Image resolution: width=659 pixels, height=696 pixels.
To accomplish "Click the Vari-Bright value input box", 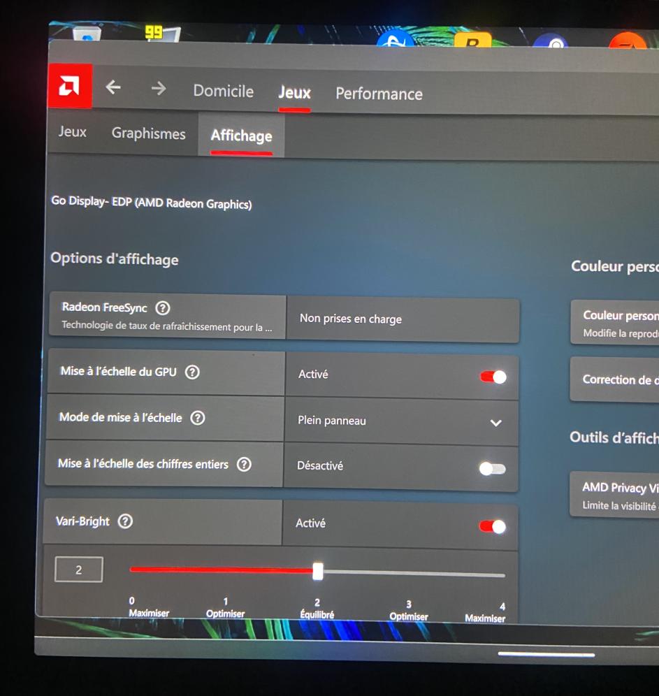I will 78,570.
